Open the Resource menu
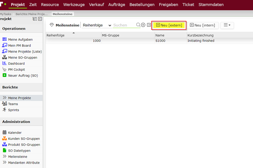The width and height of the screenshot is (253, 168). (50, 5)
